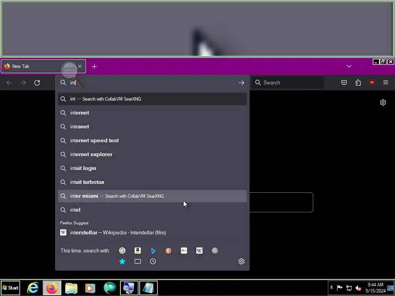Screen dimensions: 395x296
Task: Open the Extensions puzzle icon
Action: click(358, 82)
